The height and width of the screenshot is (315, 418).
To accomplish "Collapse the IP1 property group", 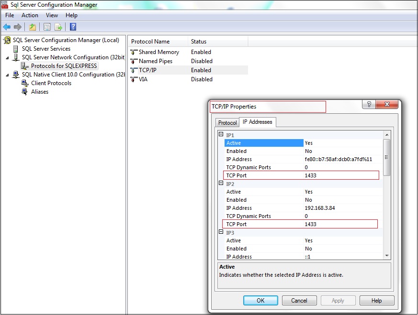I will (x=221, y=134).
